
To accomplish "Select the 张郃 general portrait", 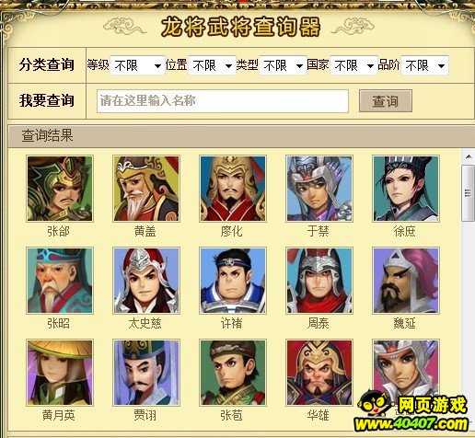I will [x=60, y=189].
